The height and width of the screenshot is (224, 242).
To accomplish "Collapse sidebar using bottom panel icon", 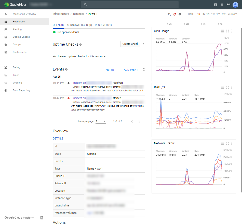I will (41, 218).
